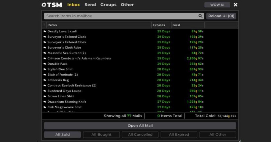
Task: Click mail icon beside Deadly Lava Lazuli
Action: 45,31
